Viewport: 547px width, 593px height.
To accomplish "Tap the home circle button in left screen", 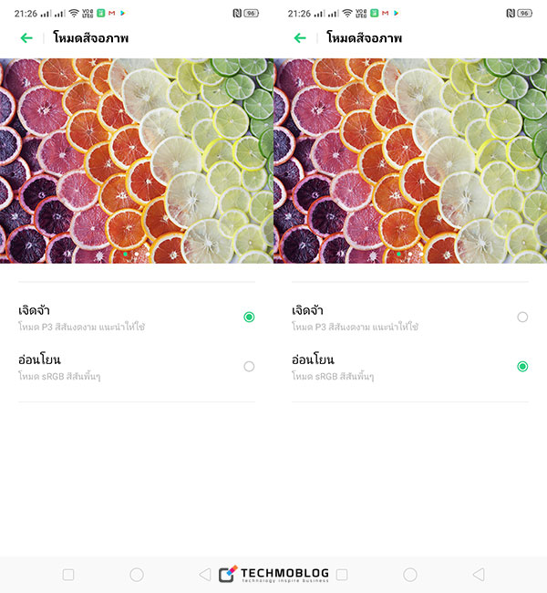I will pos(137,575).
